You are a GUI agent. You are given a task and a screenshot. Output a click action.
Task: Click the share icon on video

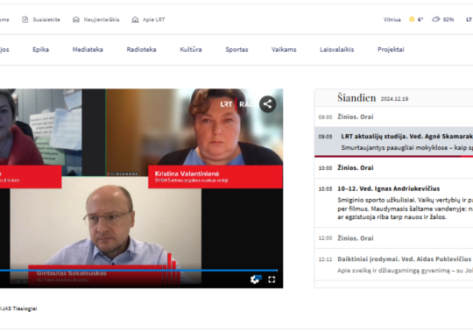click(267, 104)
